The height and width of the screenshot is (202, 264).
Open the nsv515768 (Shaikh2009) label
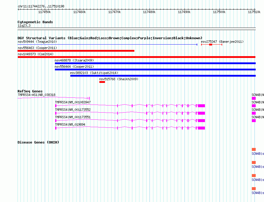pyautogui.click(x=119, y=79)
